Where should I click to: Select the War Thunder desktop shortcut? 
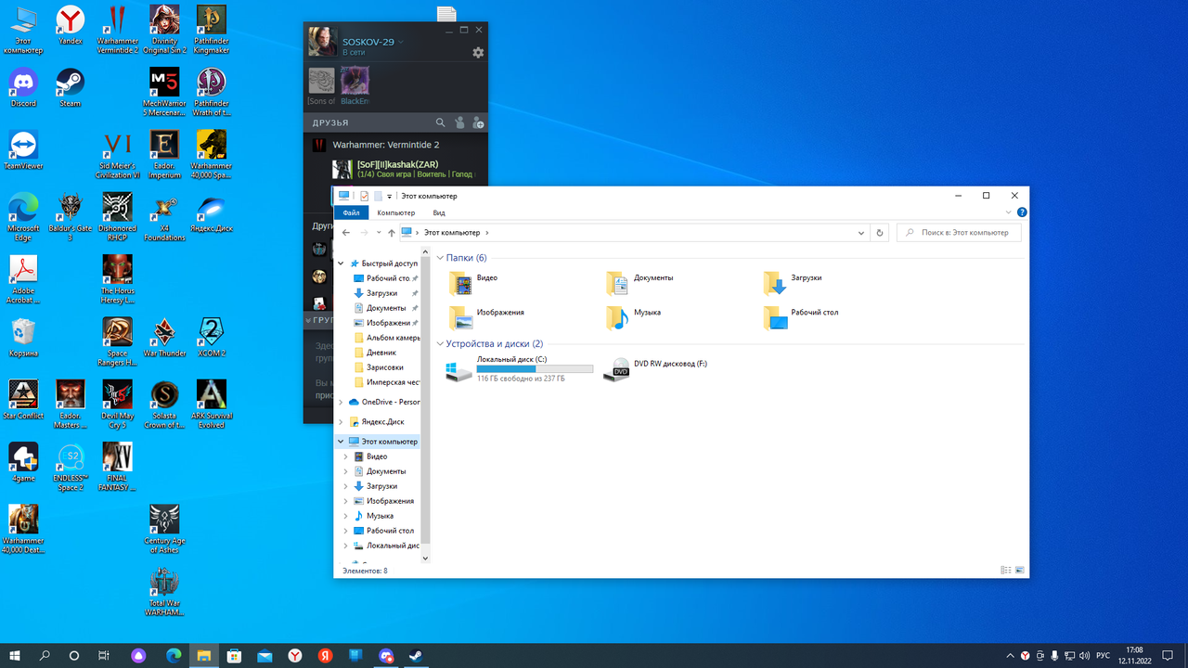click(x=164, y=337)
